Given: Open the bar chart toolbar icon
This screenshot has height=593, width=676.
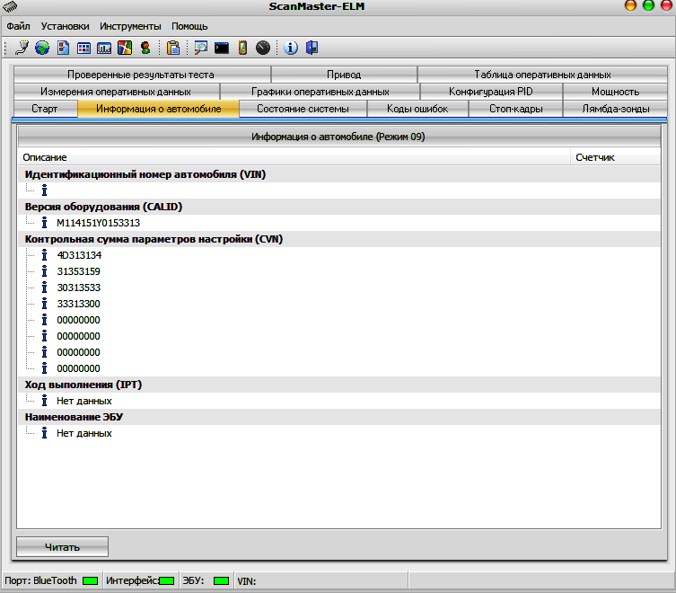Looking at the screenshot, I should (x=104, y=48).
